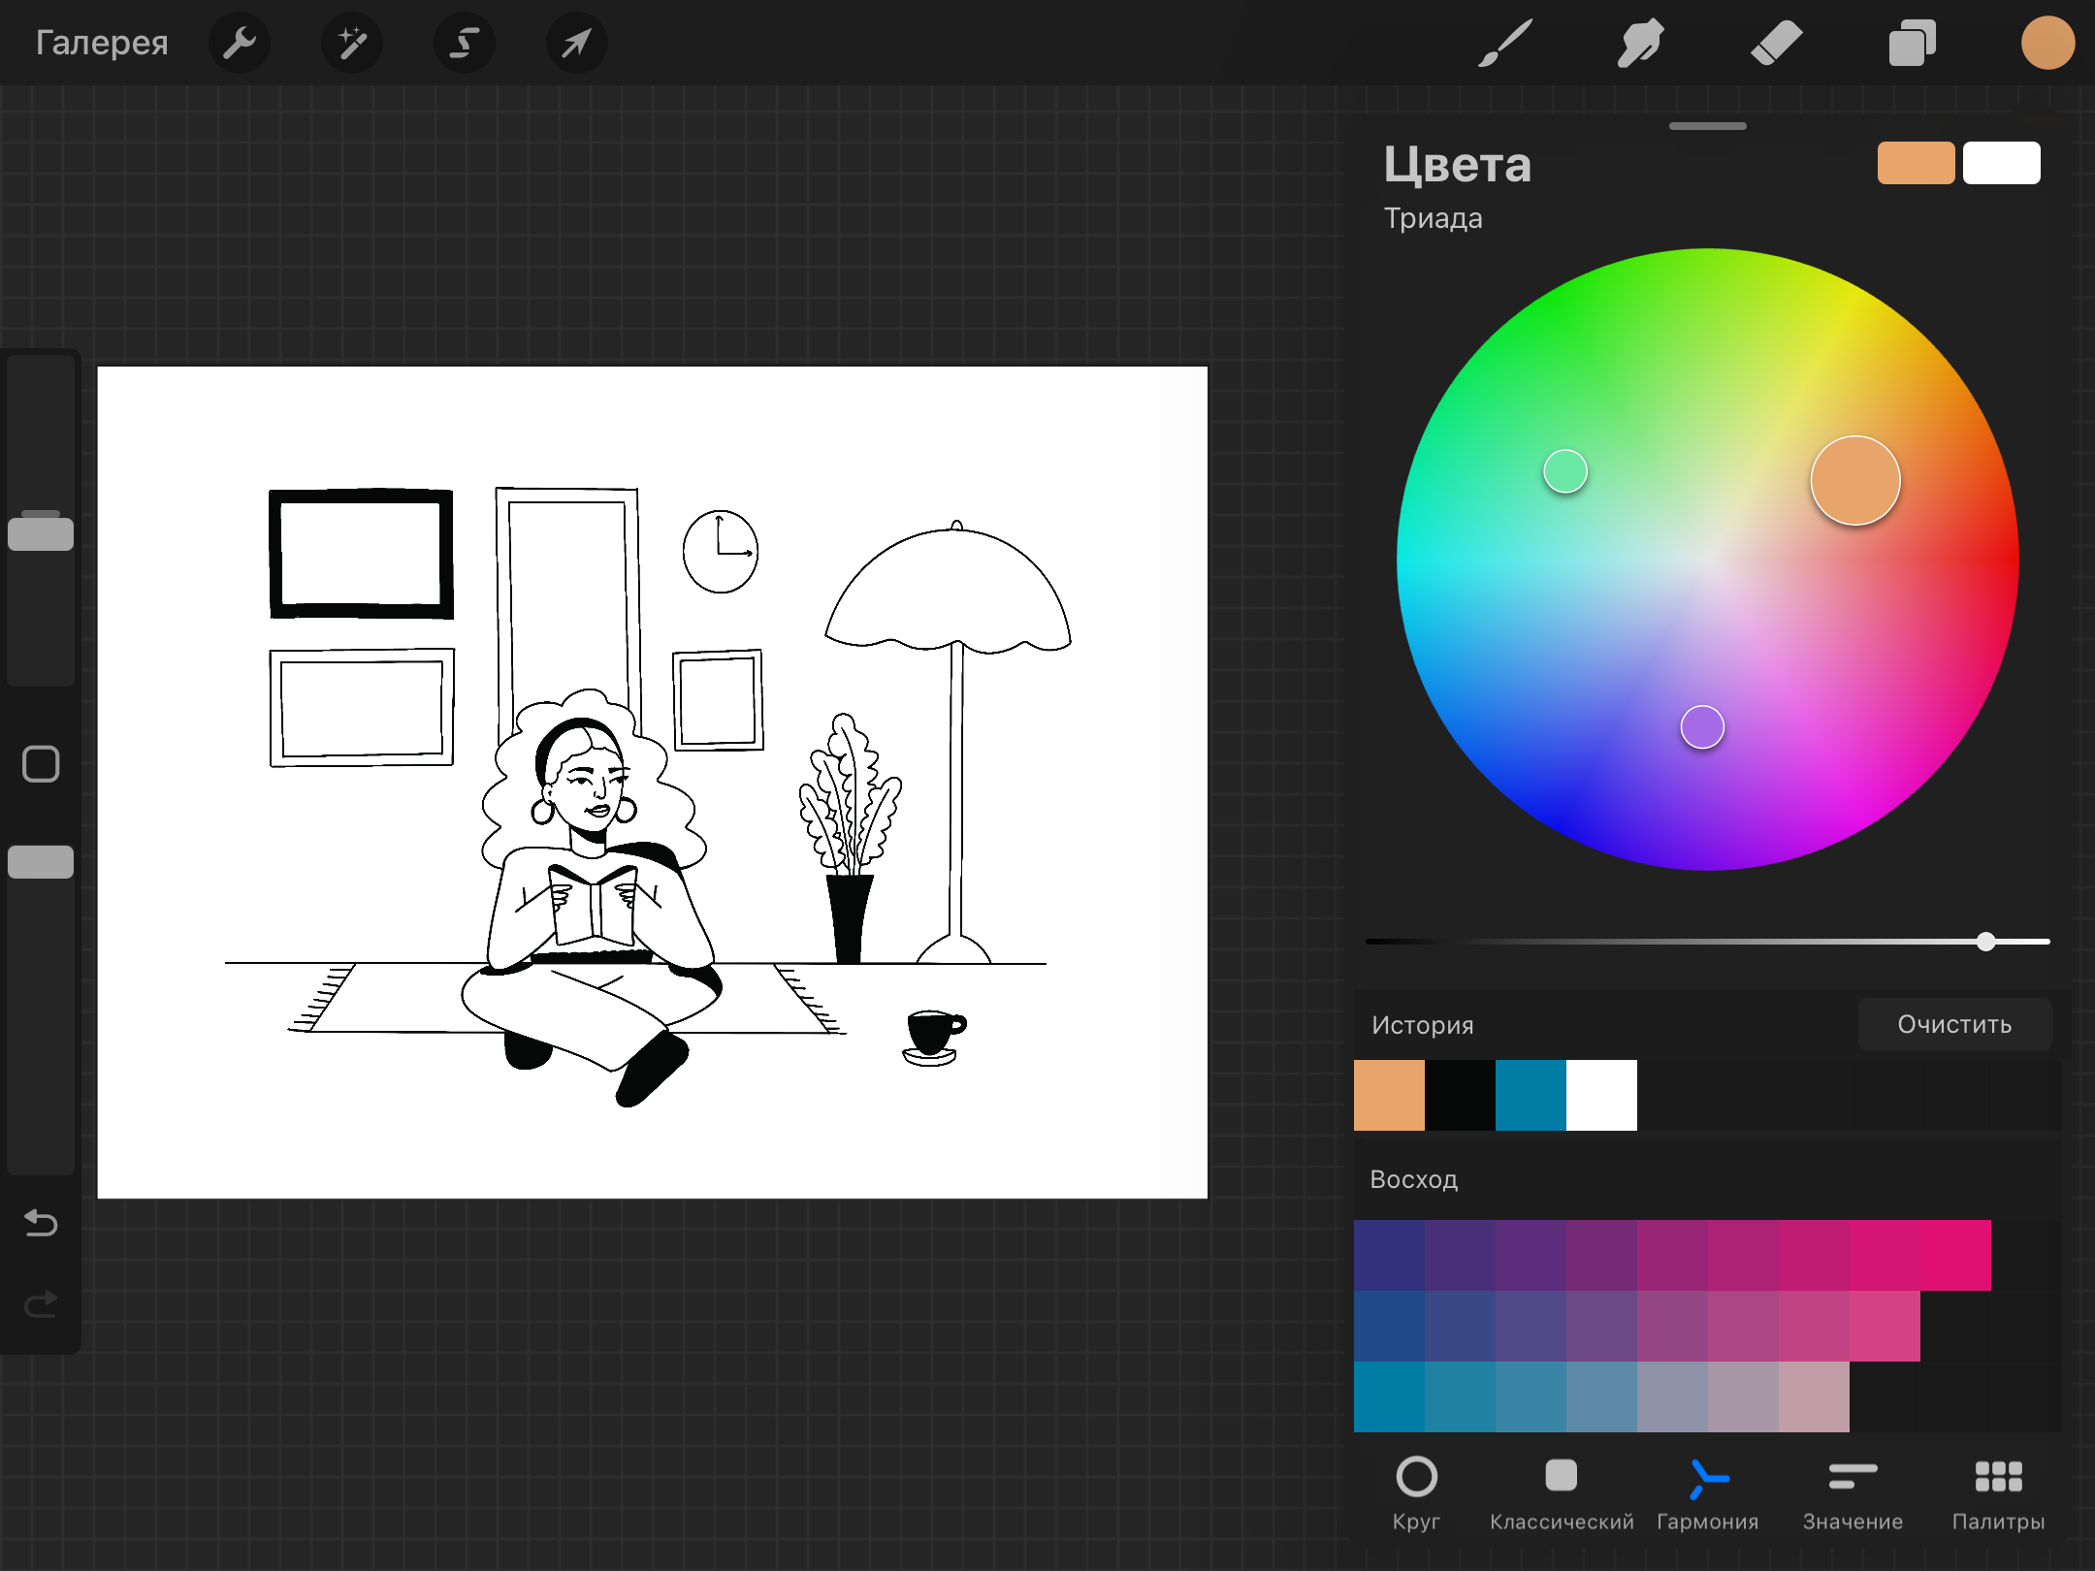Select the Transform arrow tool
The height and width of the screenshot is (1571, 2095).
[x=577, y=43]
